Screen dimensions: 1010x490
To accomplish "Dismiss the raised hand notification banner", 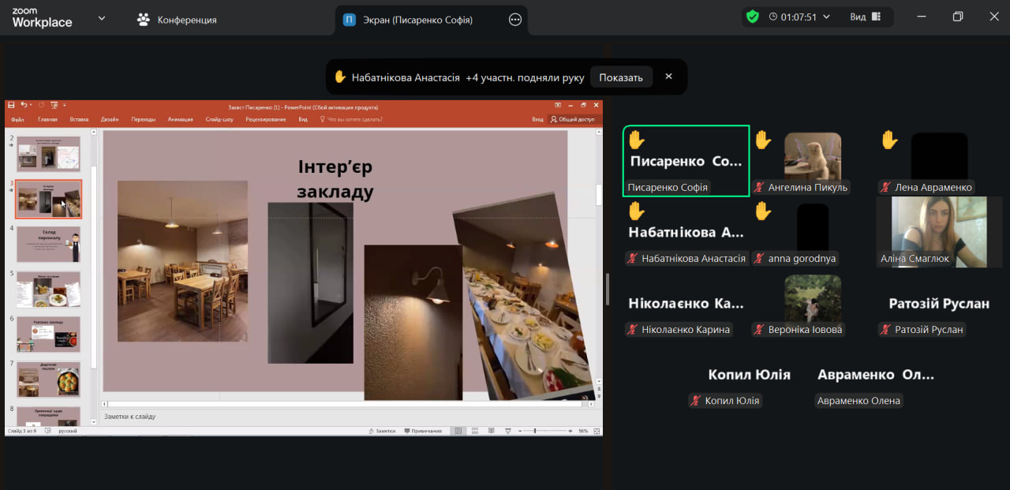I will coord(668,77).
